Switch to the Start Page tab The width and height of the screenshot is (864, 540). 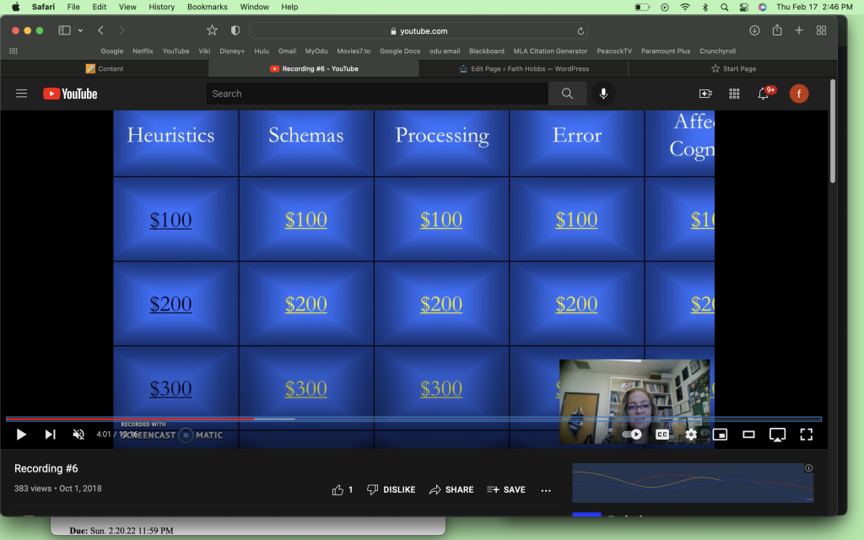(733, 68)
